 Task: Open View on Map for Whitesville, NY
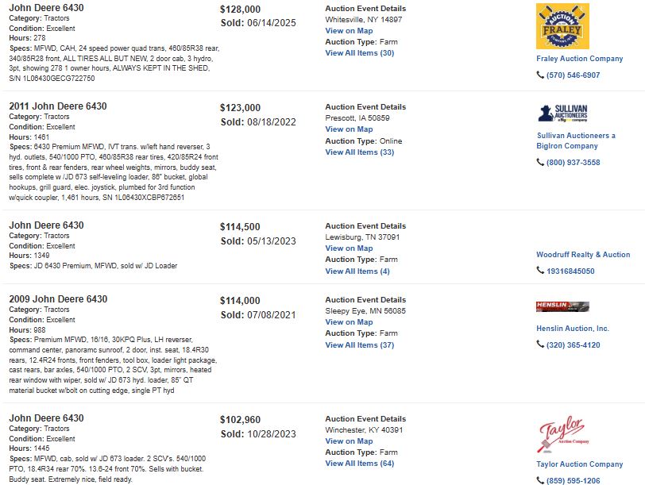pos(349,31)
